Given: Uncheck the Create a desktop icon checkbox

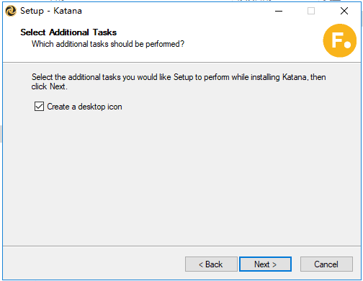Looking at the screenshot, I should (x=39, y=107).
